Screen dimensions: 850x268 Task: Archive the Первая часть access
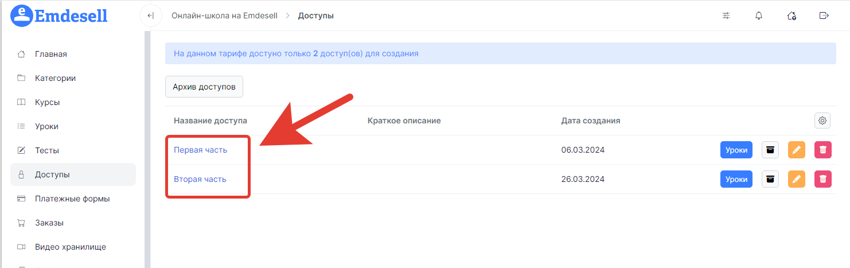[x=770, y=150]
